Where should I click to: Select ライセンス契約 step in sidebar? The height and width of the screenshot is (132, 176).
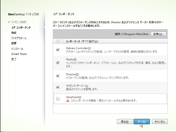pos(19,22)
